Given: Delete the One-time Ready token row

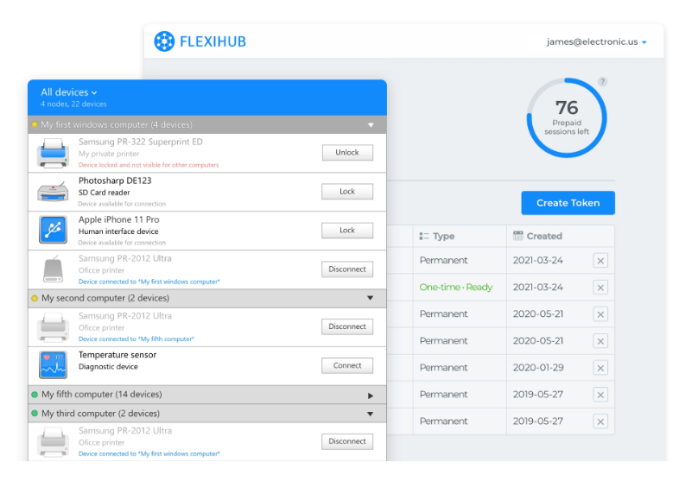Looking at the screenshot, I should (x=600, y=288).
